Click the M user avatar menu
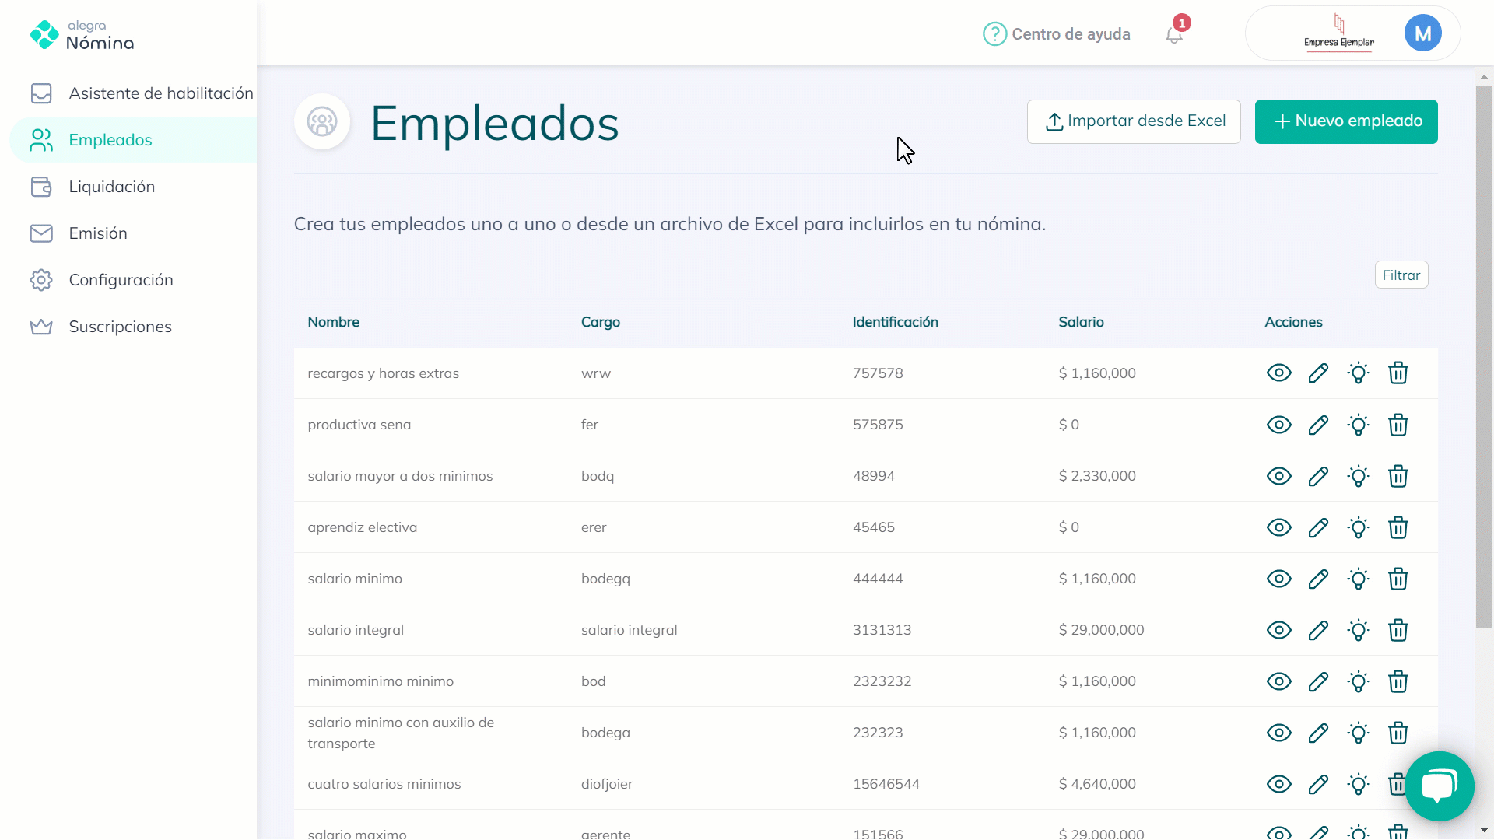1494x840 pixels. [1422, 33]
